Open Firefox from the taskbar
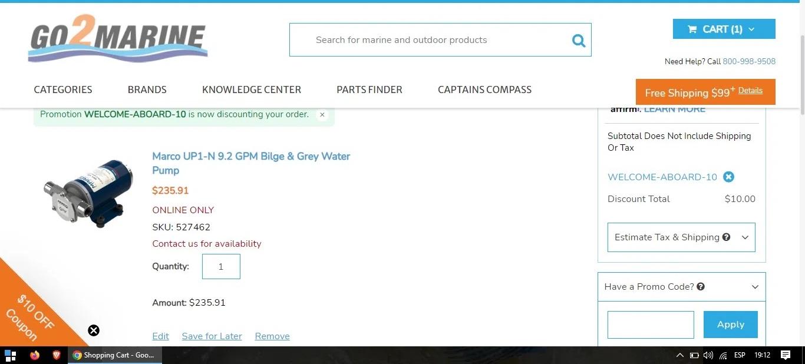The width and height of the screenshot is (805, 364). pyautogui.click(x=34, y=355)
